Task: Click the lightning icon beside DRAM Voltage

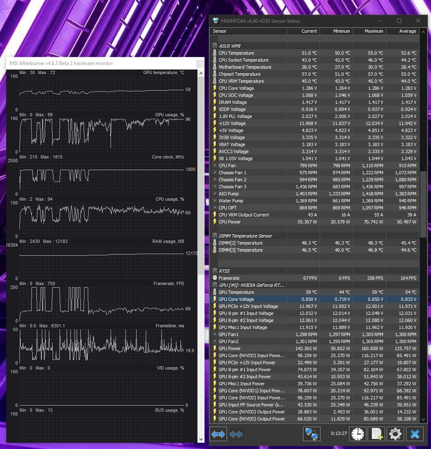Action: [x=214, y=102]
